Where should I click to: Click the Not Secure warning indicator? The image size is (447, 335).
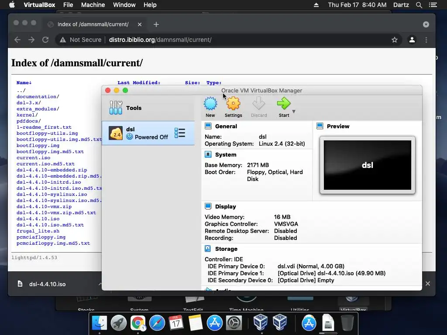click(x=80, y=40)
